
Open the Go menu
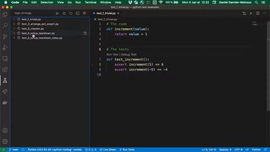click(x=70, y=3)
